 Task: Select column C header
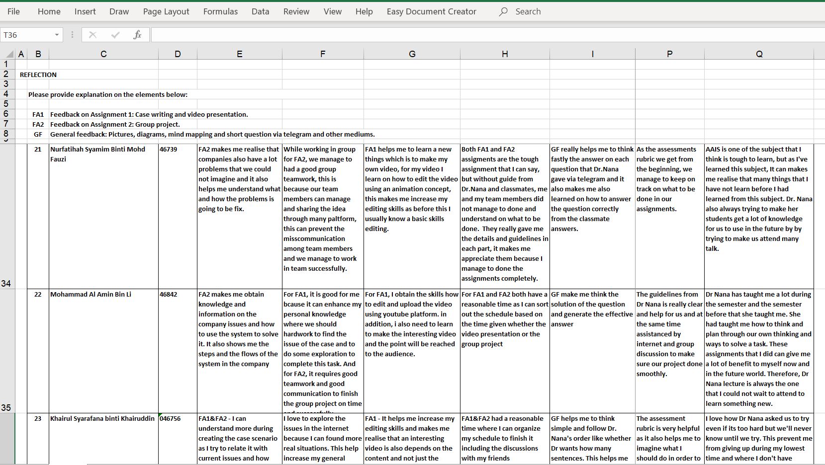tap(103, 54)
